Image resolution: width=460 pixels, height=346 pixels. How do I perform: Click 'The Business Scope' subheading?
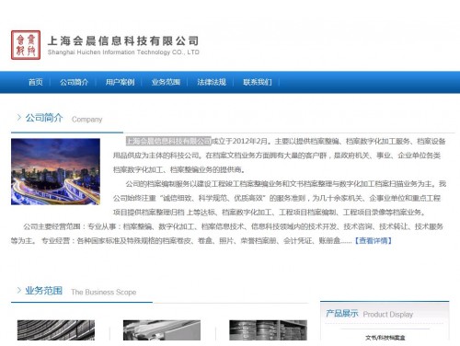coord(104,292)
